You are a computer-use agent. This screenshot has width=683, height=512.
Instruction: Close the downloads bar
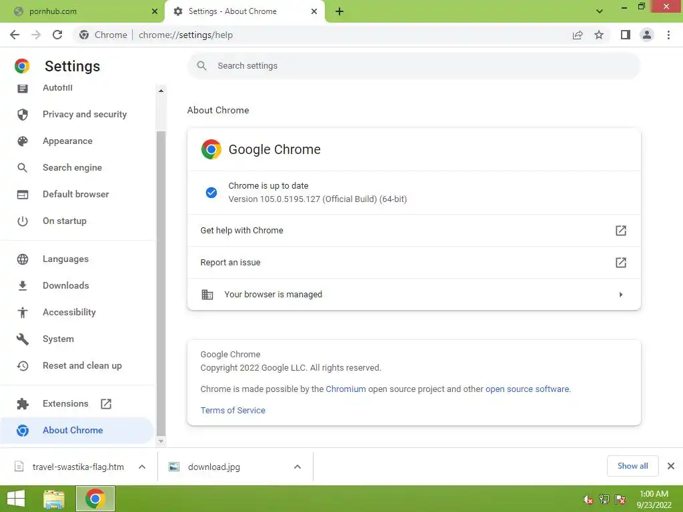[x=671, y=466]
